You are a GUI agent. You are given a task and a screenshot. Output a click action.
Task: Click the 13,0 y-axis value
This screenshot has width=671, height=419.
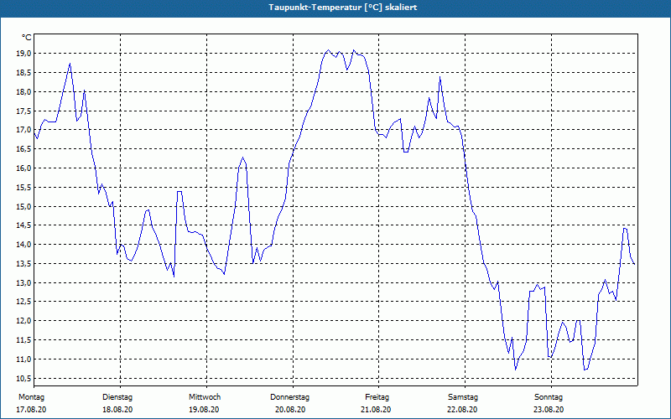pyautogui.click(x=24, y=283)
